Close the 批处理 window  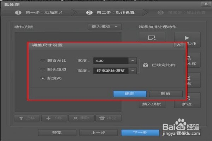click(x=206, y=4)
